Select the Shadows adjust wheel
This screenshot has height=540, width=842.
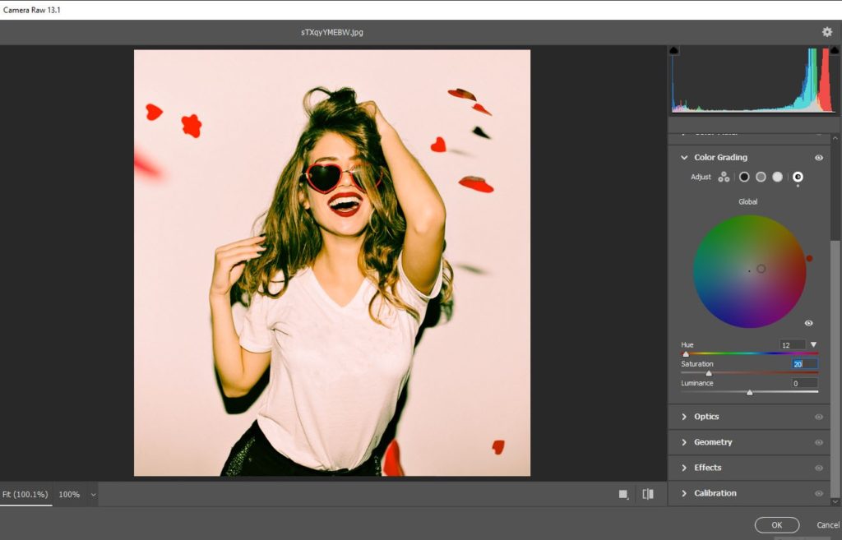click(x=743, y=177)
